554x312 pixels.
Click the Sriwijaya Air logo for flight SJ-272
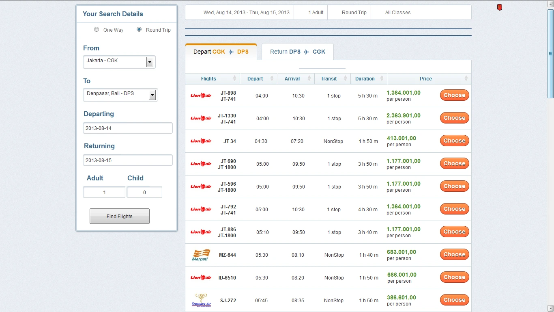click(201, 300)
